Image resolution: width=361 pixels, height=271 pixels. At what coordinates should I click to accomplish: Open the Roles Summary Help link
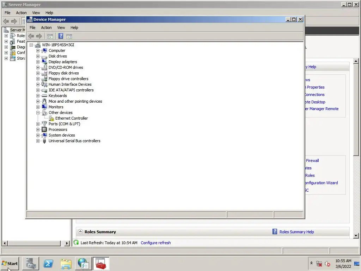pos(296,232)
